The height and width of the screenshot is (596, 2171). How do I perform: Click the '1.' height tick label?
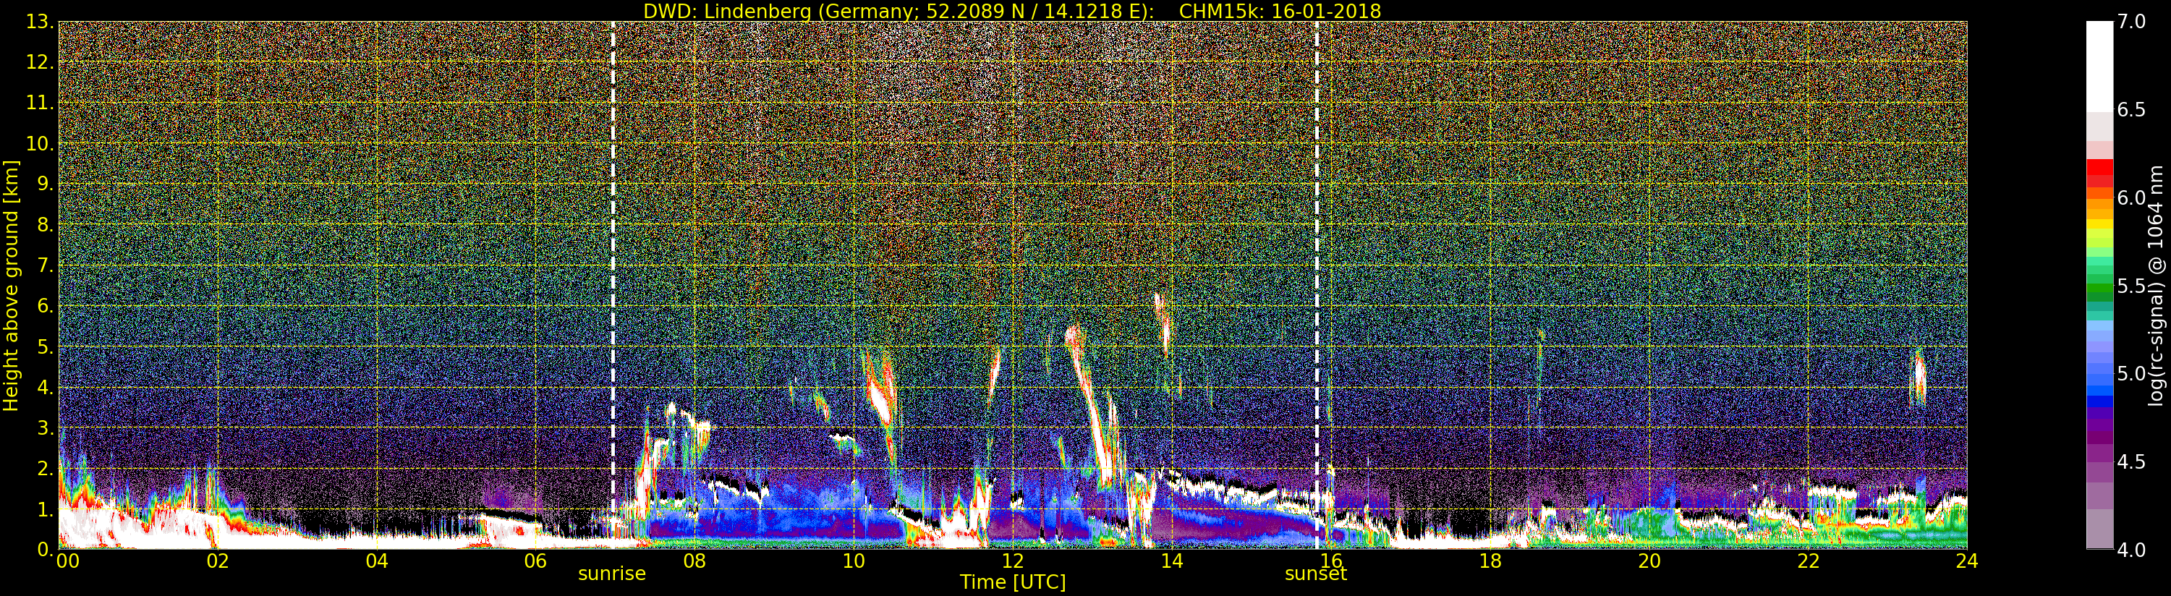tap(46, 509)
